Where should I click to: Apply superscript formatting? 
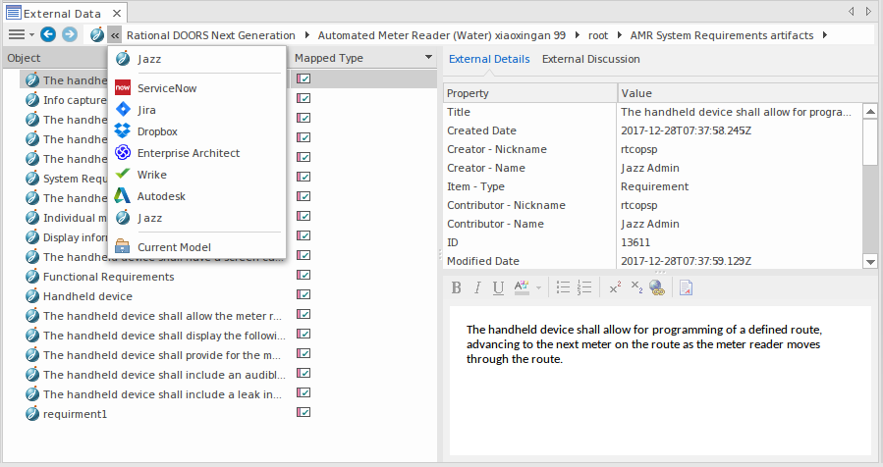point(615,287)
